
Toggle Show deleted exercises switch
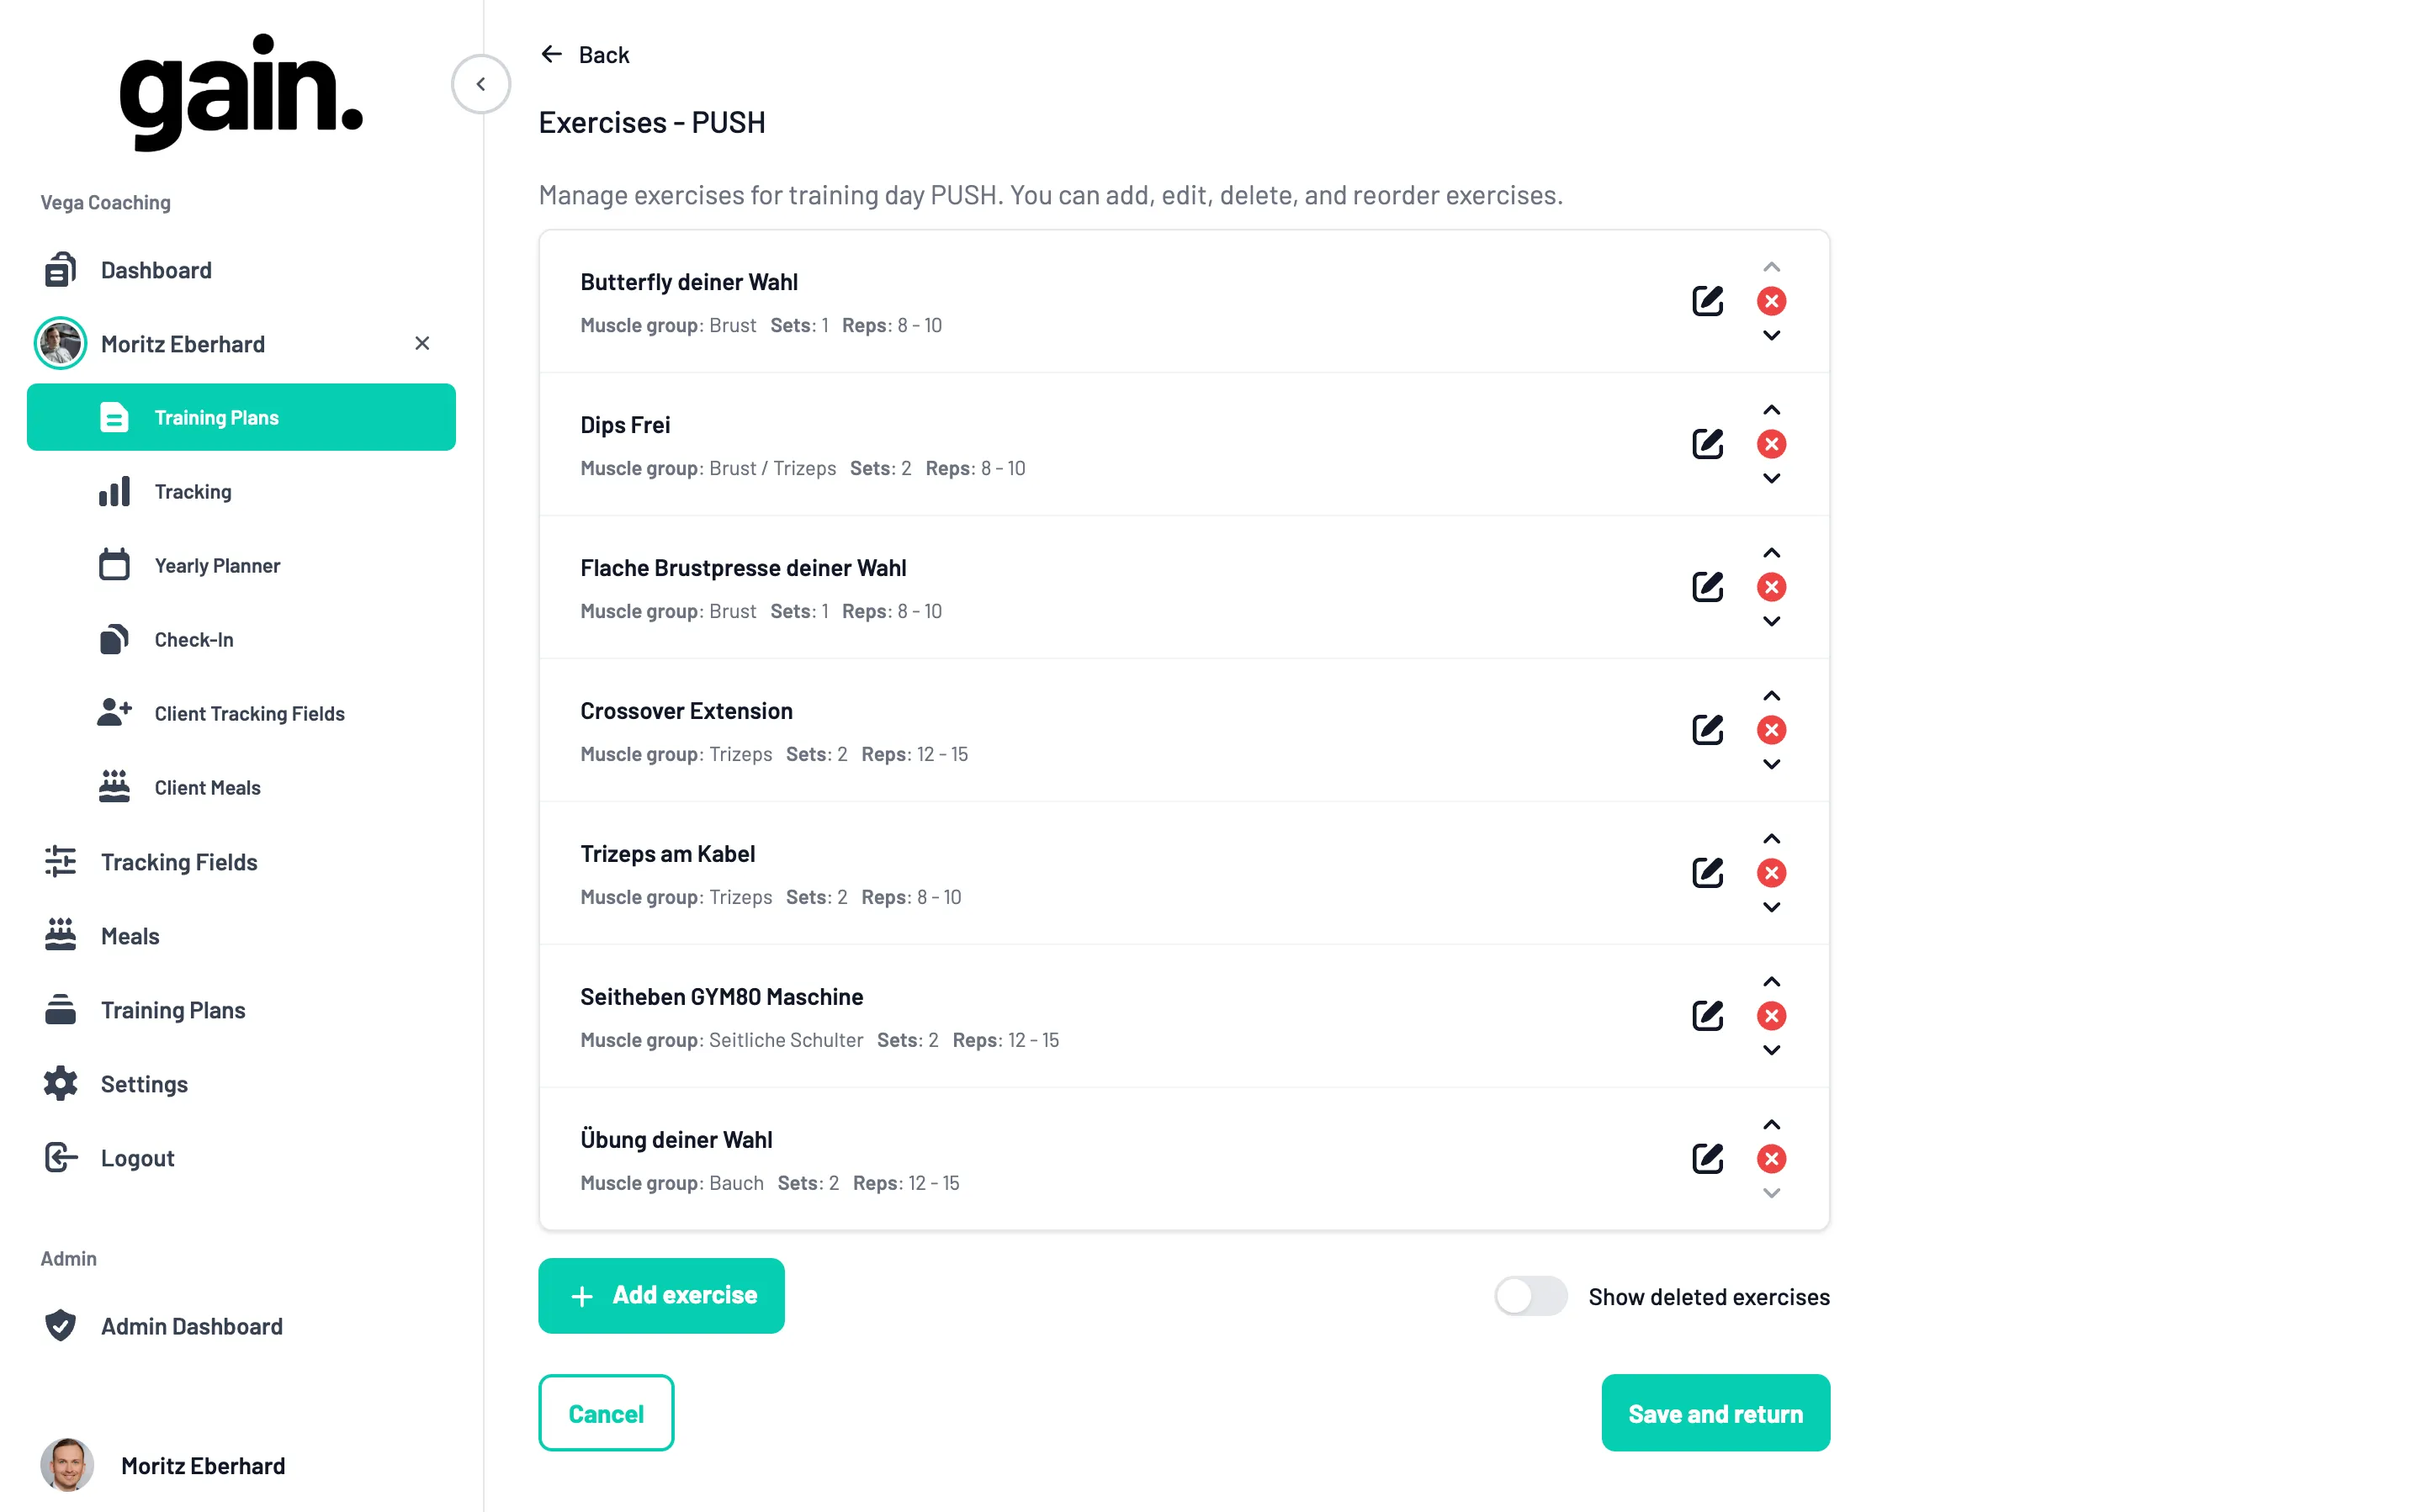coord(1530,1296)
